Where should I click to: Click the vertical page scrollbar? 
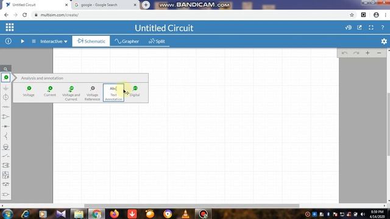click(389, 124)
